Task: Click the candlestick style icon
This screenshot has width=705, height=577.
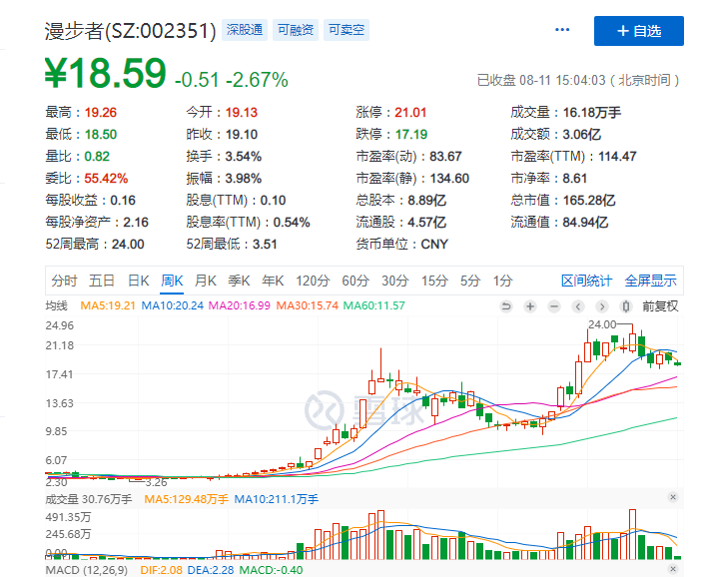Action: coord(625,306)
